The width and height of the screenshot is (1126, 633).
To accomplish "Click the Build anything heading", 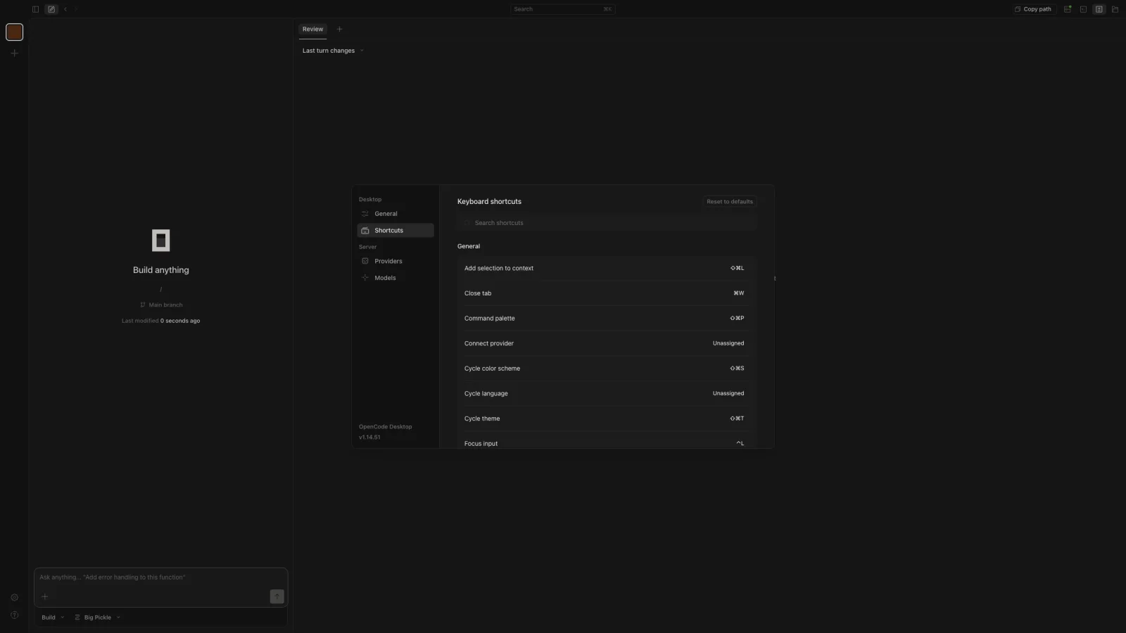I will pyautogui.click(x=161, y=270).
